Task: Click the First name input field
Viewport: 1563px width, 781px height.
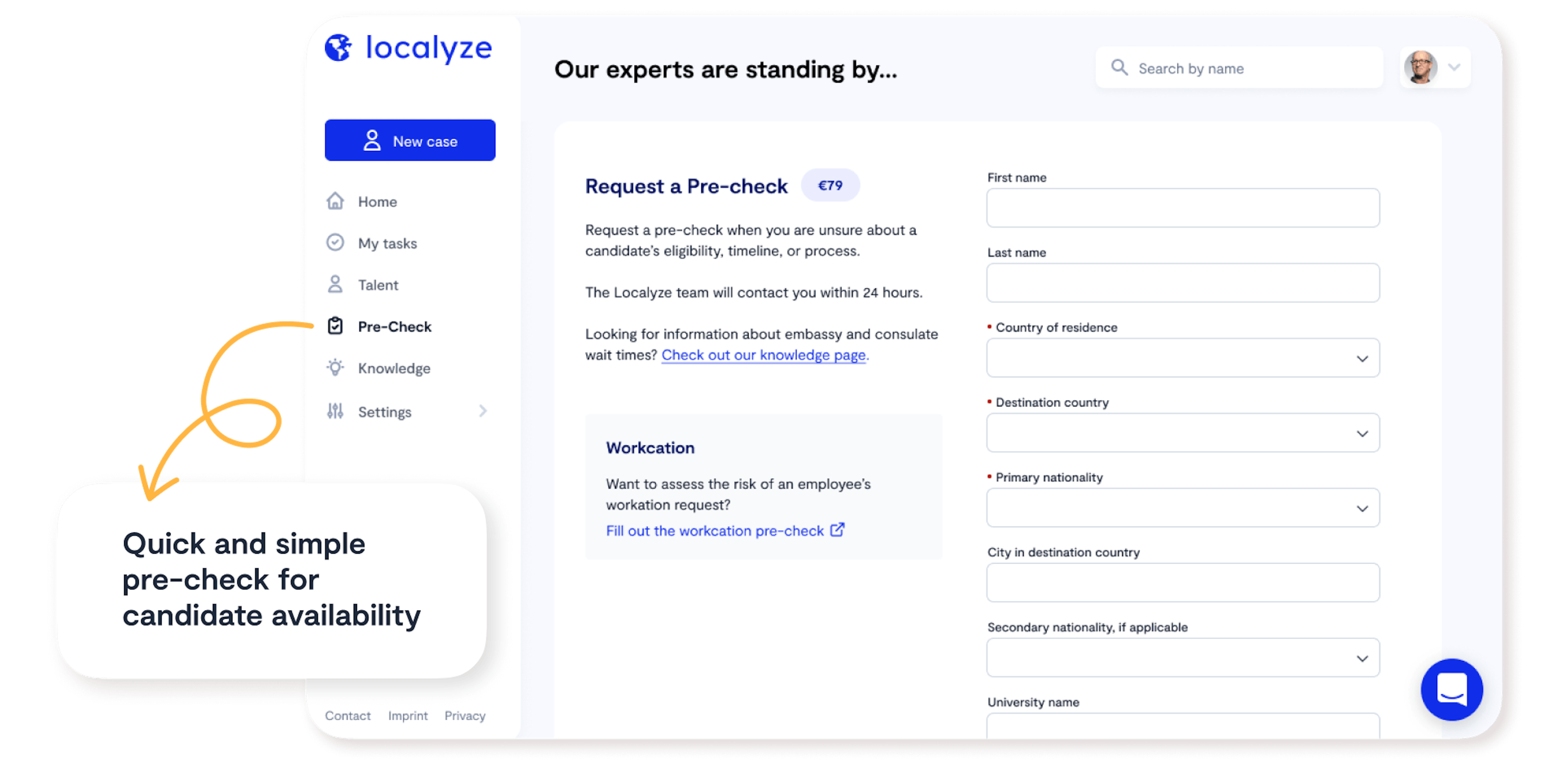Action: 1182,208
